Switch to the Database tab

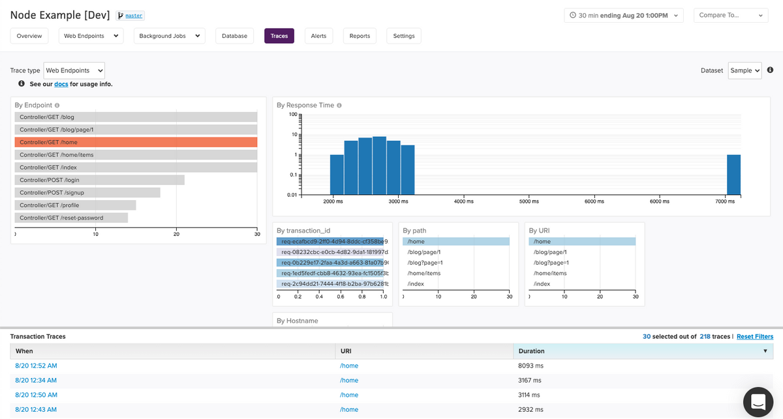point(234,36)
